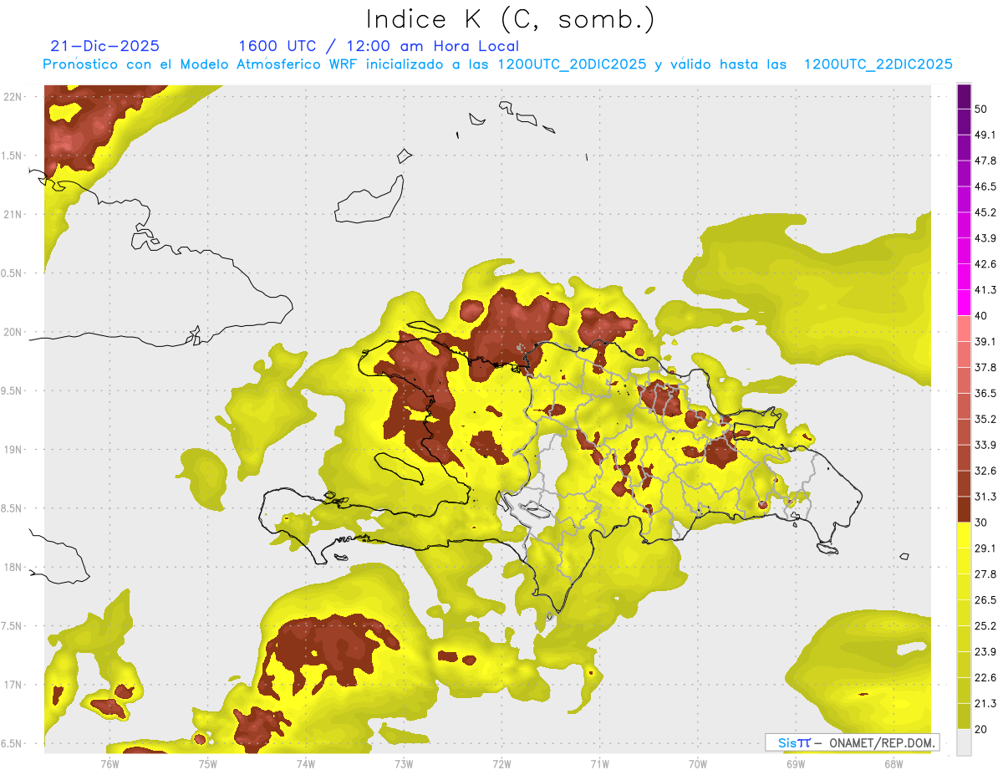Click the '33.9' colorbar value label
The height and width of the screenshot is (775, 1003).
985,445
